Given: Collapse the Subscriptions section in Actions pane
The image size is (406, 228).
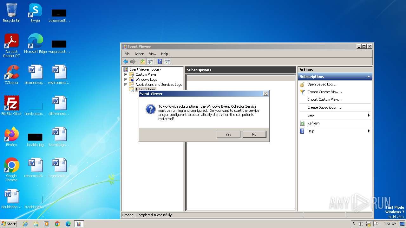Looking at the screenshot, I should point(369,77).
